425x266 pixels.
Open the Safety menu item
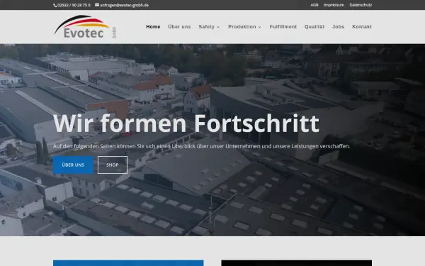pyautogui.click(x=207, y=27)
